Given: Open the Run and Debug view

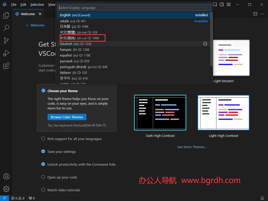Looking at the screenshot, I should pos(6,53).
